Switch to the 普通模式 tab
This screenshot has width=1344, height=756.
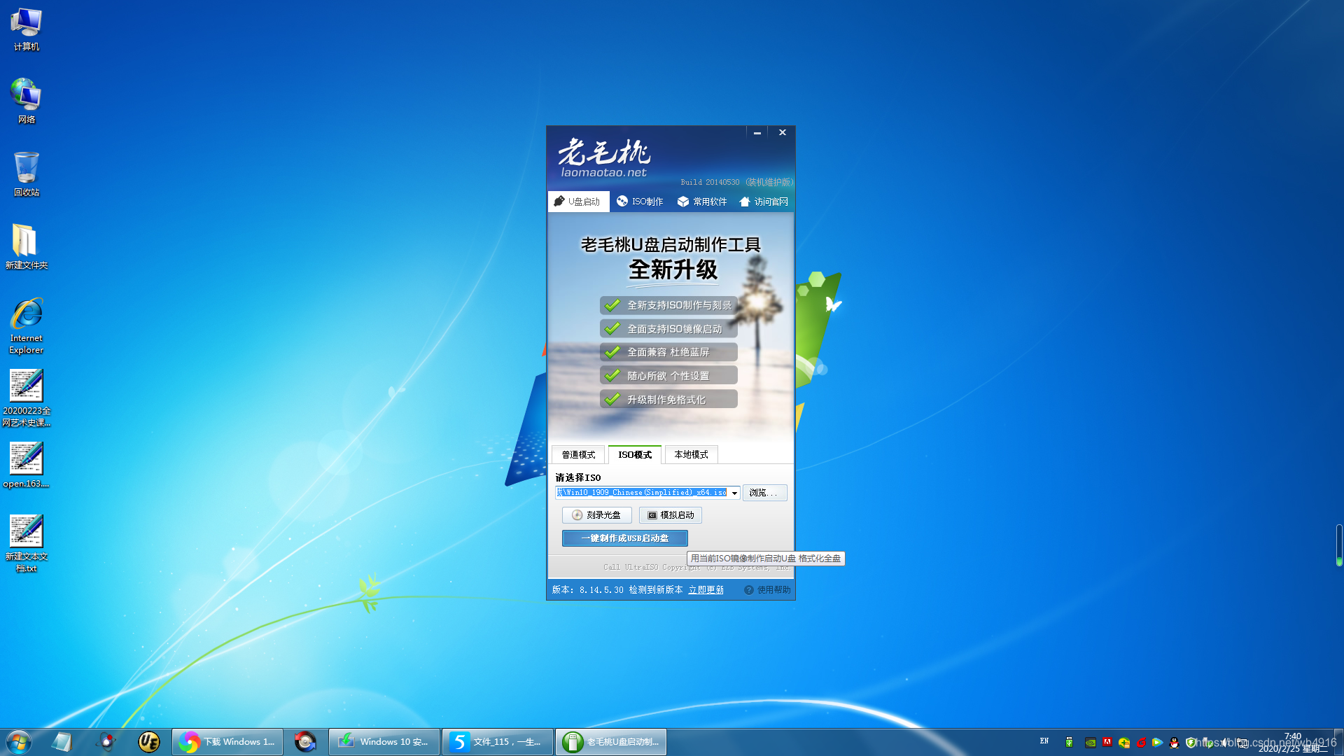[x=578, y=455]
